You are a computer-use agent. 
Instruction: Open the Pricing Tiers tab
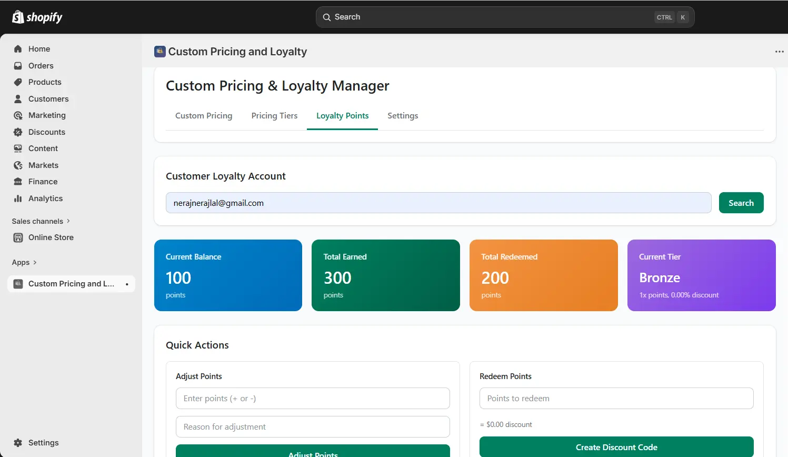[274, 115]
